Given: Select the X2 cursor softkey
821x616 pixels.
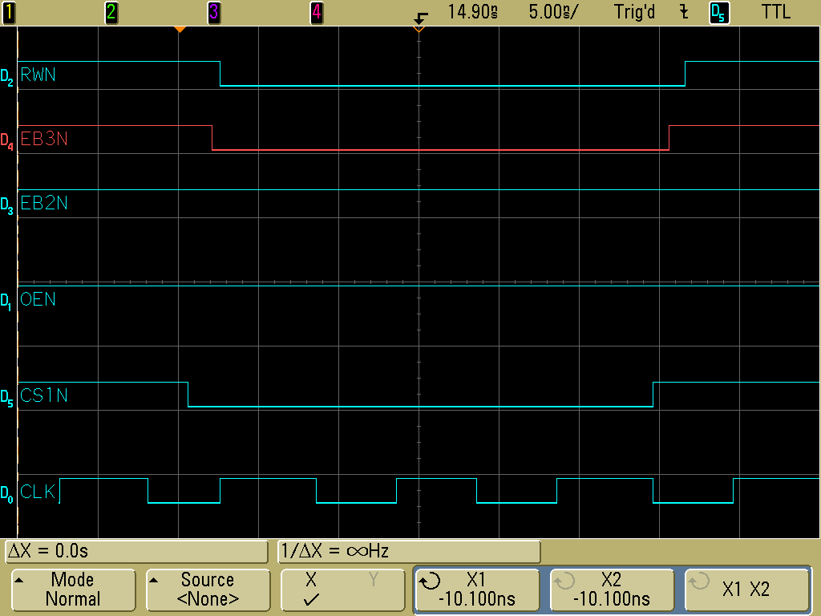Looking at the screenshot, I should click(x=613, y=590).
